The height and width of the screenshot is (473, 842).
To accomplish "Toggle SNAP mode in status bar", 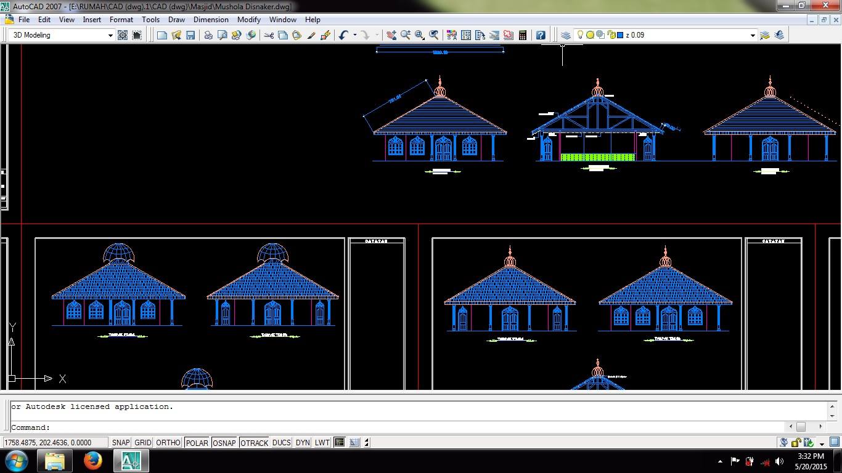I will pyautogui.click(x=121, y=442).
